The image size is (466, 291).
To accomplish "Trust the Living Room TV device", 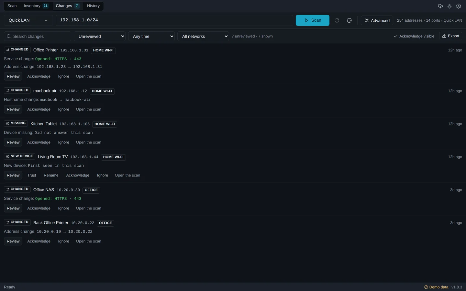I will [32, 175].
